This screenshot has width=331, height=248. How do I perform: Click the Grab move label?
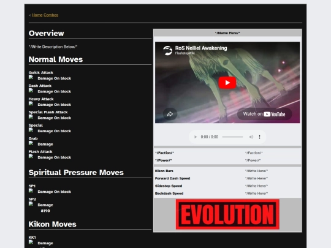[33, 138]
